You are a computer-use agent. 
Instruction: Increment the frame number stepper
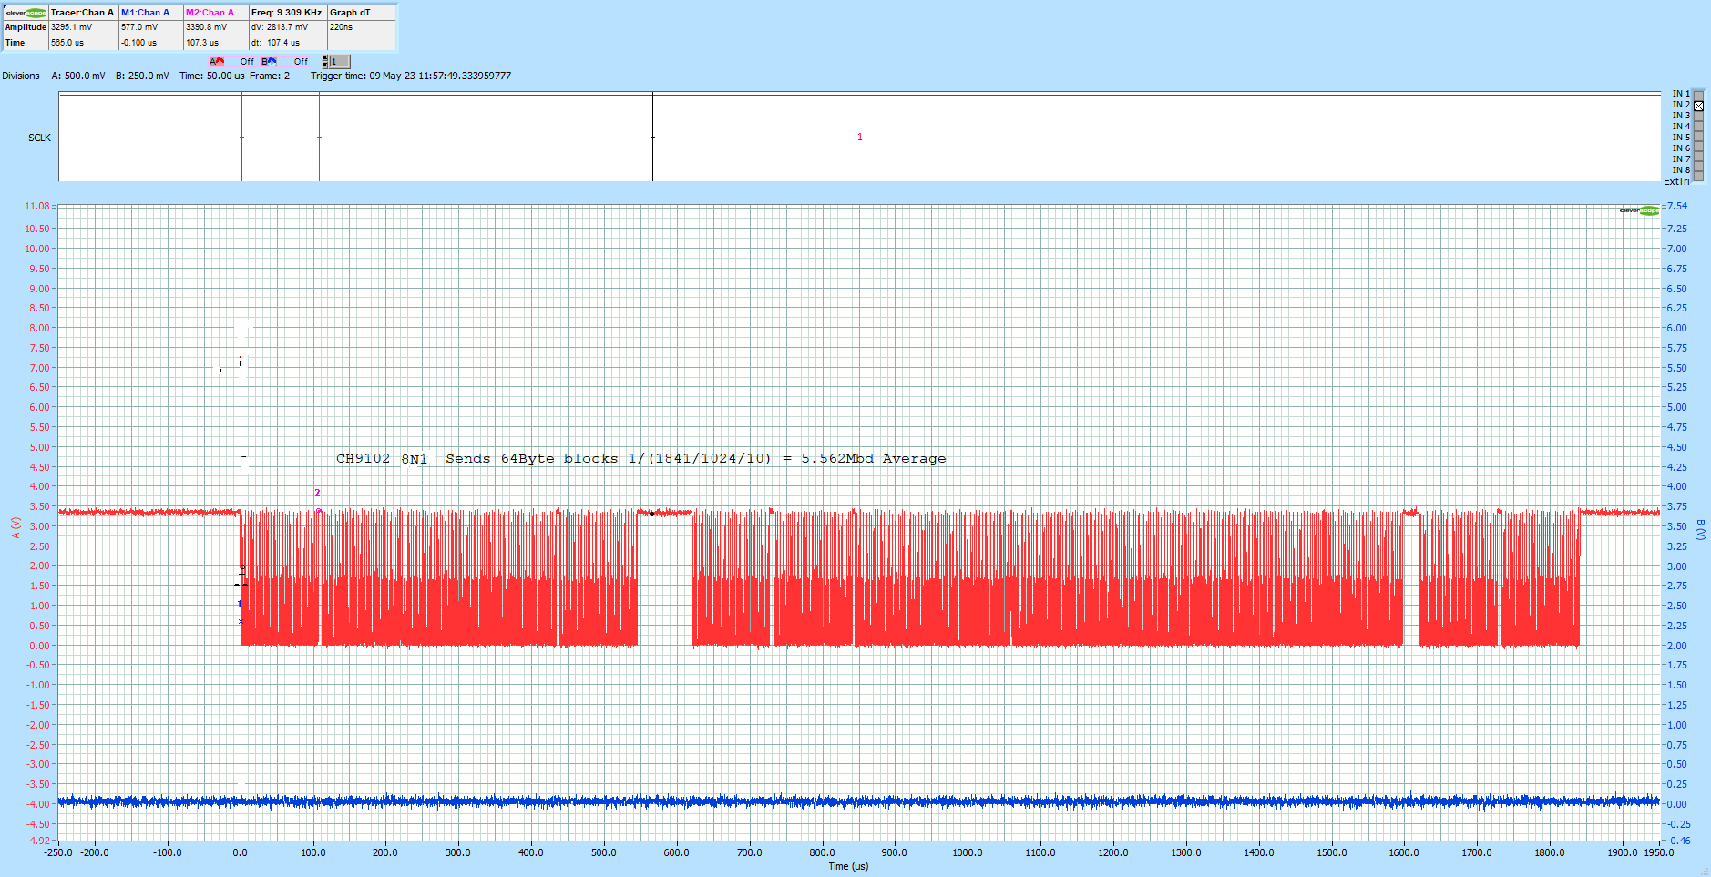pos(325,59)
